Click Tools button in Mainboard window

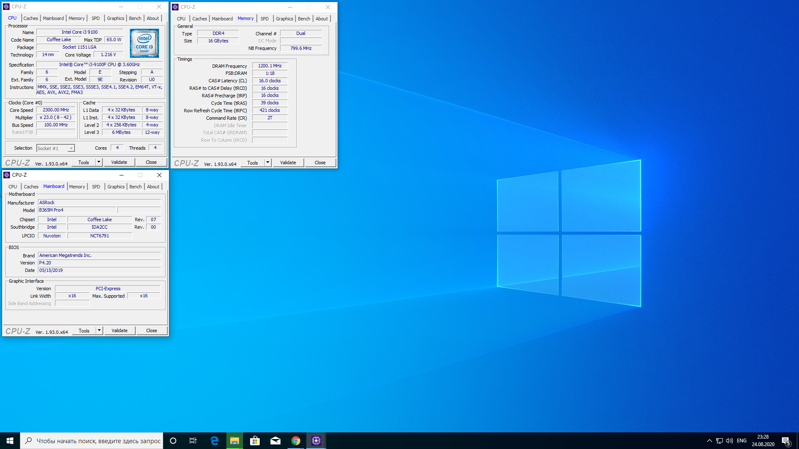tap(84, 331)
